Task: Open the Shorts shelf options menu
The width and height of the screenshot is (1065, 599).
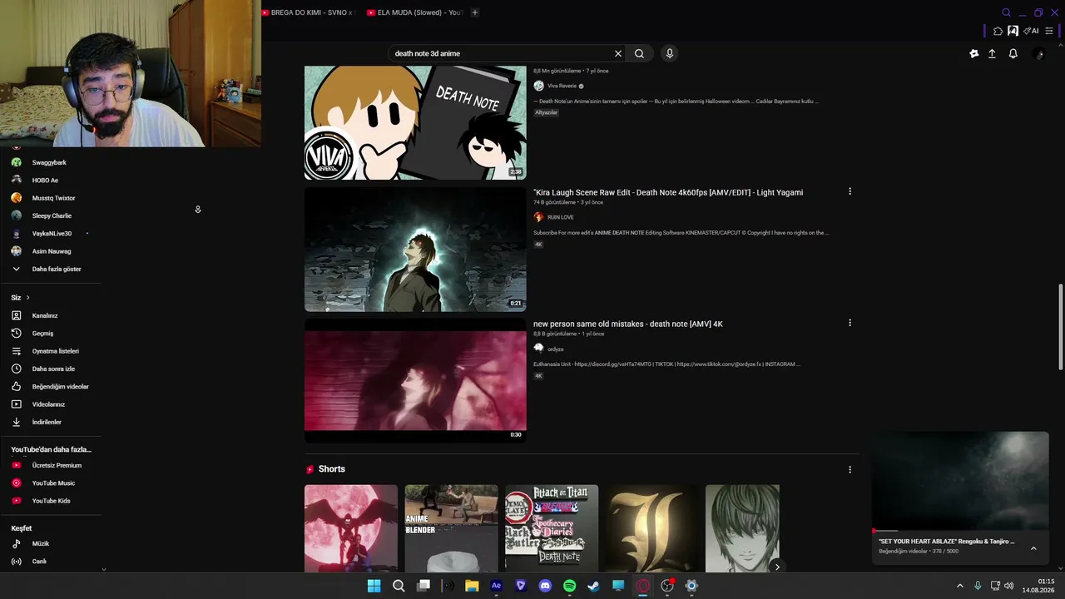Action: click(x=850, y=469)
